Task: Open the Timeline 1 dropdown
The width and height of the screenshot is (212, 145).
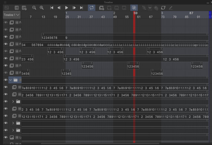Action: [x=12, y=15]
